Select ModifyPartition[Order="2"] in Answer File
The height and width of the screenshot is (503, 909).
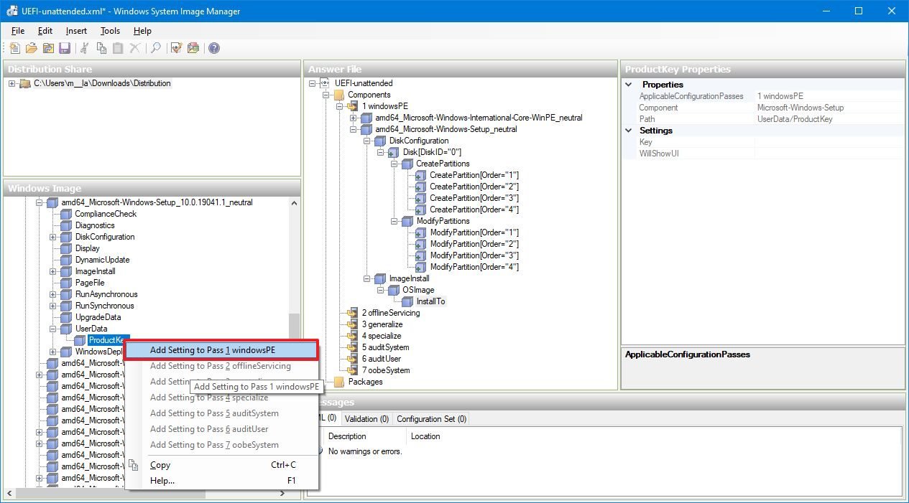[x=474, y=244]
